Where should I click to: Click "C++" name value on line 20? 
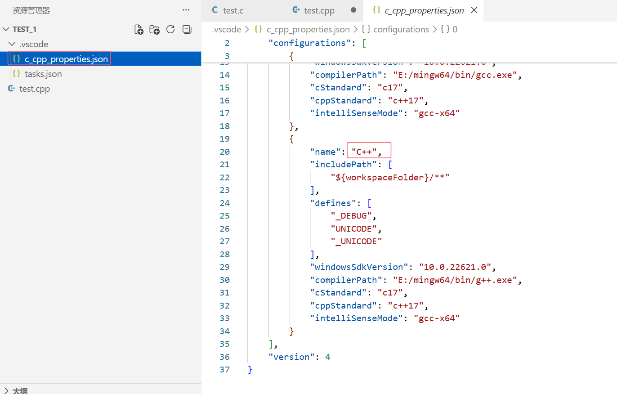(x=363, y=152)
